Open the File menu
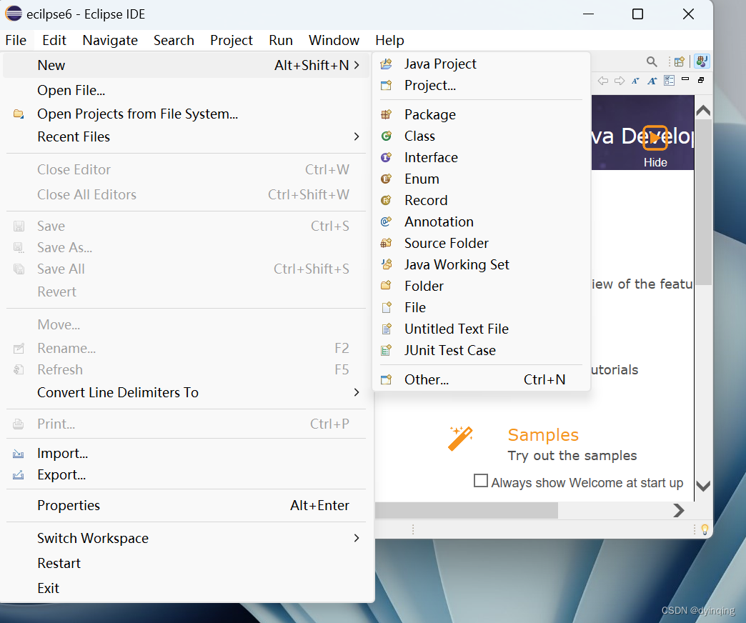Image resolution: width=746 pixels, height=623 pixels. pyautogui.click(x=16, y=41)
